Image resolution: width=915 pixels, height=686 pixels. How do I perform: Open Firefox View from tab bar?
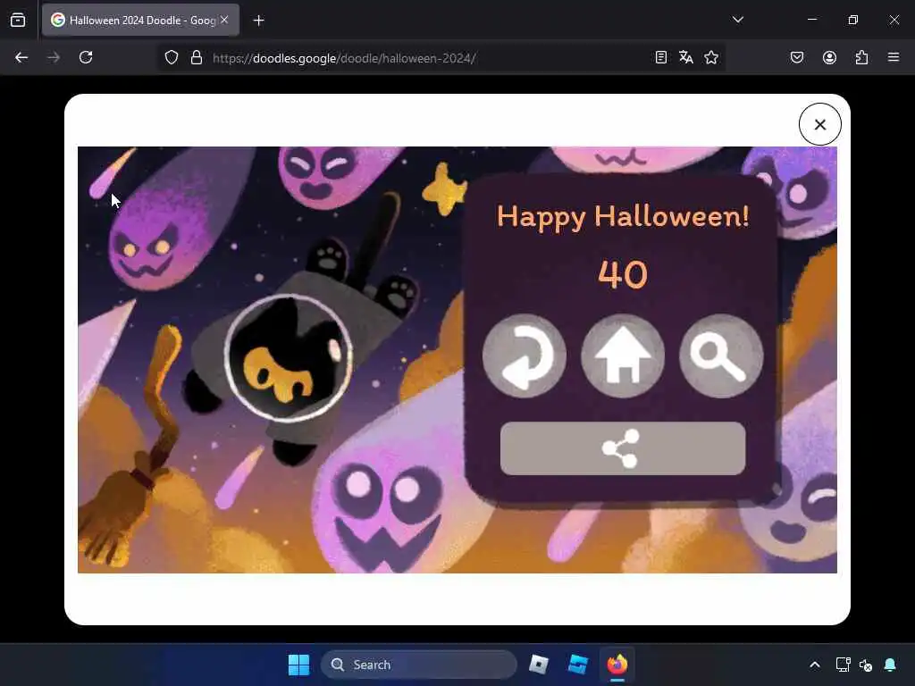click(18, 21)
